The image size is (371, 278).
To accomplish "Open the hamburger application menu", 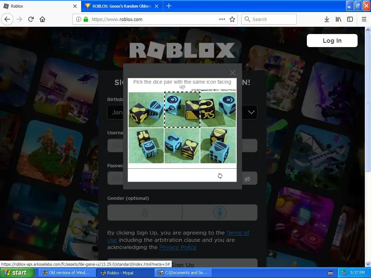I will 364,19.
